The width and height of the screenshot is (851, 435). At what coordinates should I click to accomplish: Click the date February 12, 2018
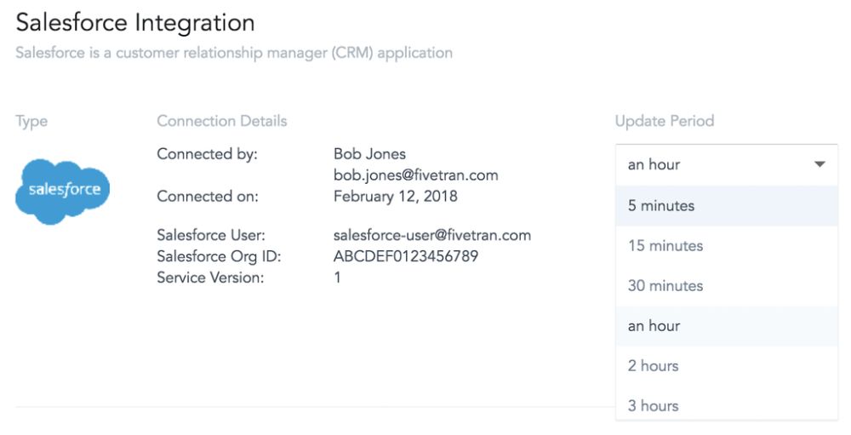tap(395, 197)
